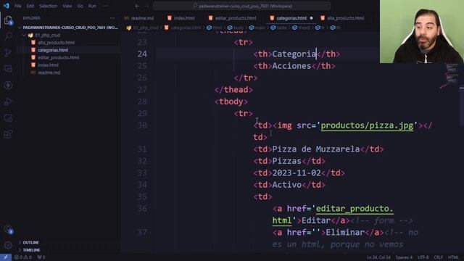
Task: Click the VS Code logo icon
Action: [7, 6]
